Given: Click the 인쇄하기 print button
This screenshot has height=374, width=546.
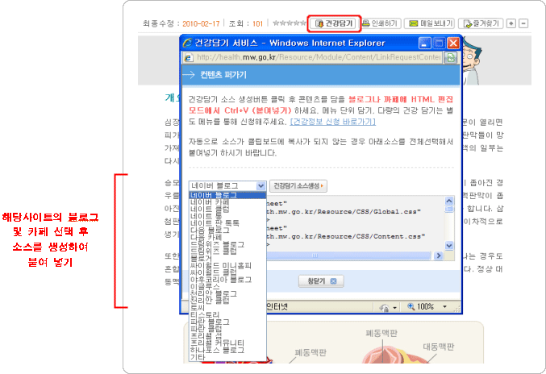Looking at the screenshot, I should click(377, 23).
